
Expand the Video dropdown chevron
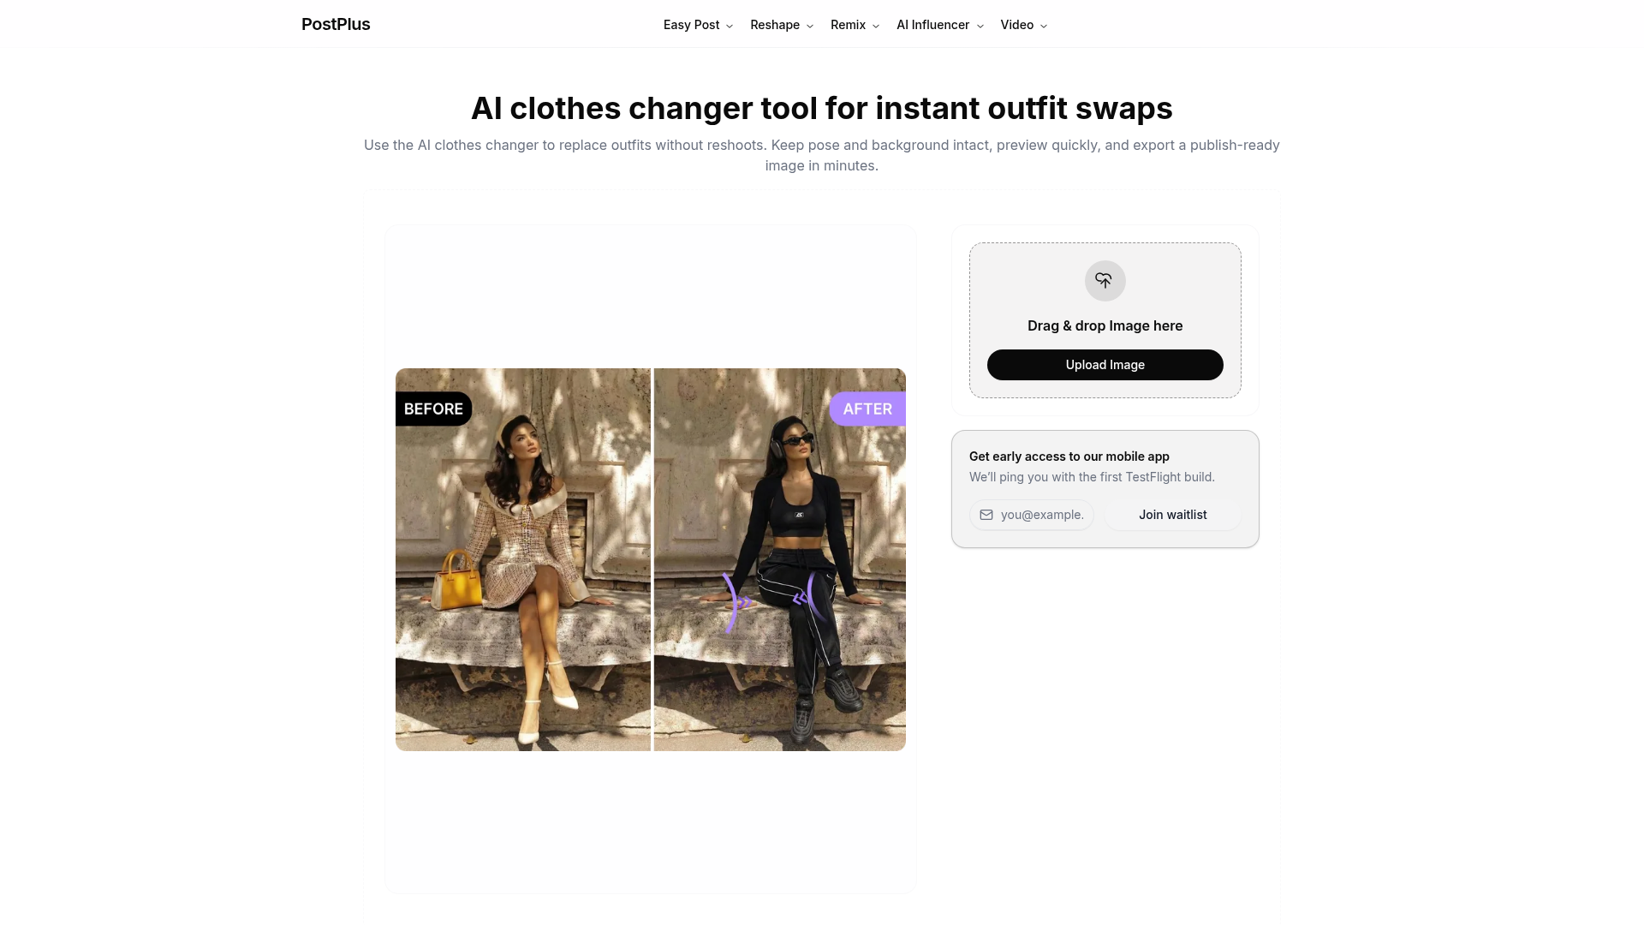click(x=1044, y=27)
